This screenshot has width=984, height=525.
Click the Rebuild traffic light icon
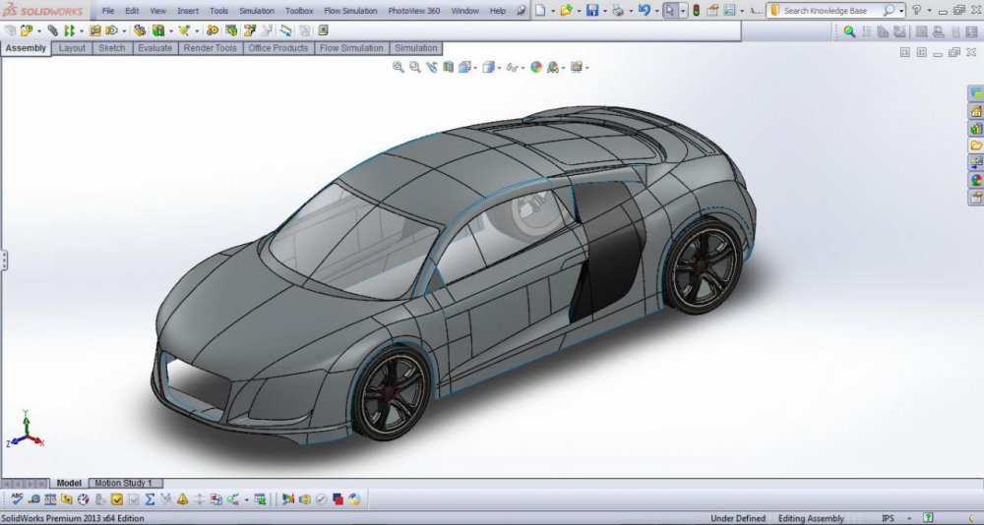697,11
